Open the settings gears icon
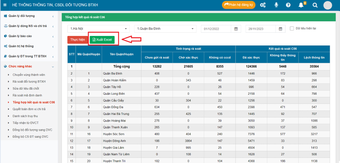The height and width of the screenshot is (163, 340). [x=263, y=5]
